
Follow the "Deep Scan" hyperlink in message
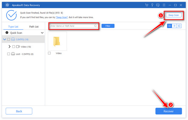tap(62, 17)
